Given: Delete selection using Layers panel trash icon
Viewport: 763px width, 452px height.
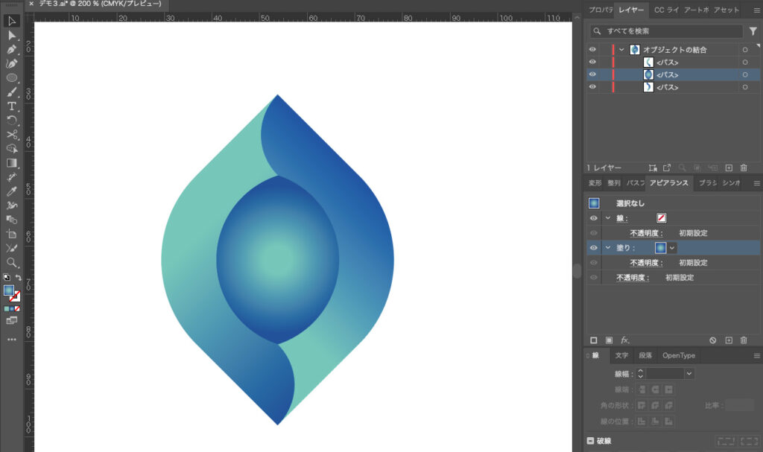Looking at the screenshot, I should coord(743,168).
